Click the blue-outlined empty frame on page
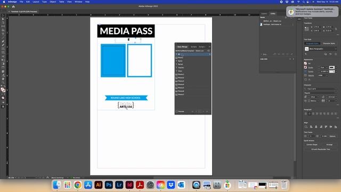This screenshot has width=341, height=192. tap(140, 60)
